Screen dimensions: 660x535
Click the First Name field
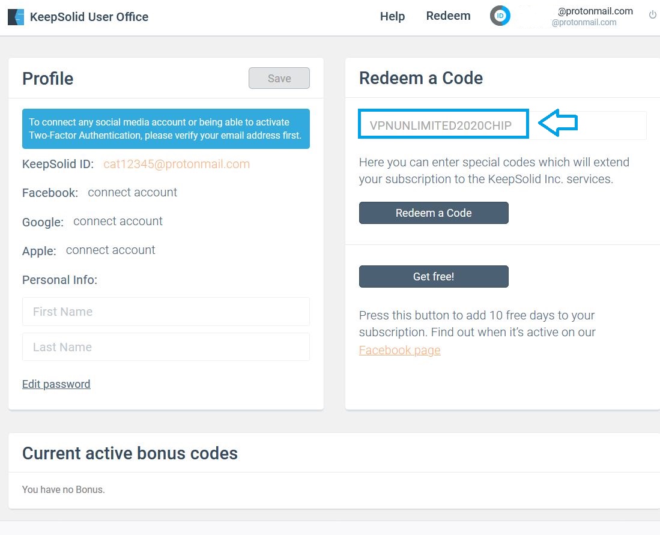pyautogui.click(x=166, y=312)
